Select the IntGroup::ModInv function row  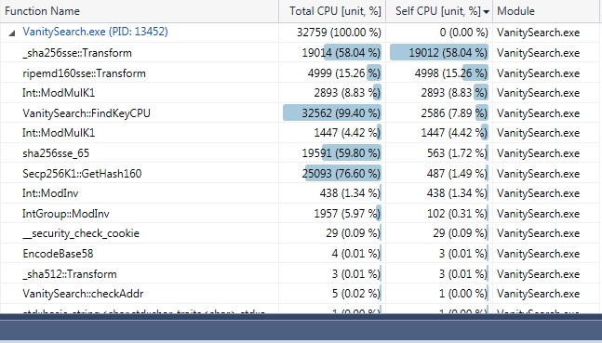point(301,213)
